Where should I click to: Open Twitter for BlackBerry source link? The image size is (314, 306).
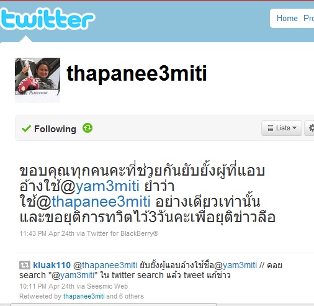click(x=122, y=233)
